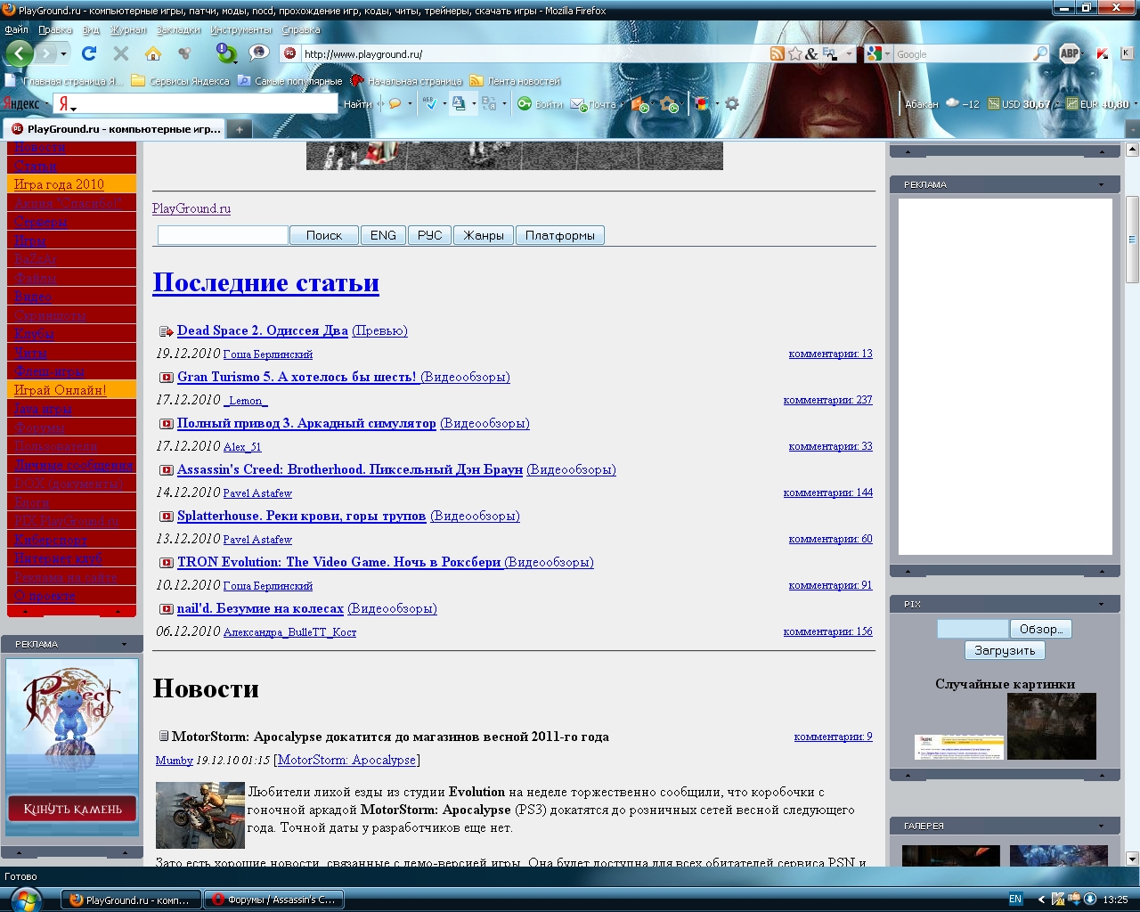Open the Dead Space 2 article link

(x=262, y=330)
